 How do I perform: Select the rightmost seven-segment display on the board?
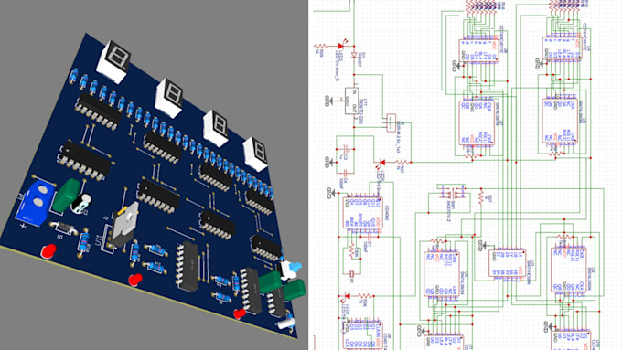[255, 154]
